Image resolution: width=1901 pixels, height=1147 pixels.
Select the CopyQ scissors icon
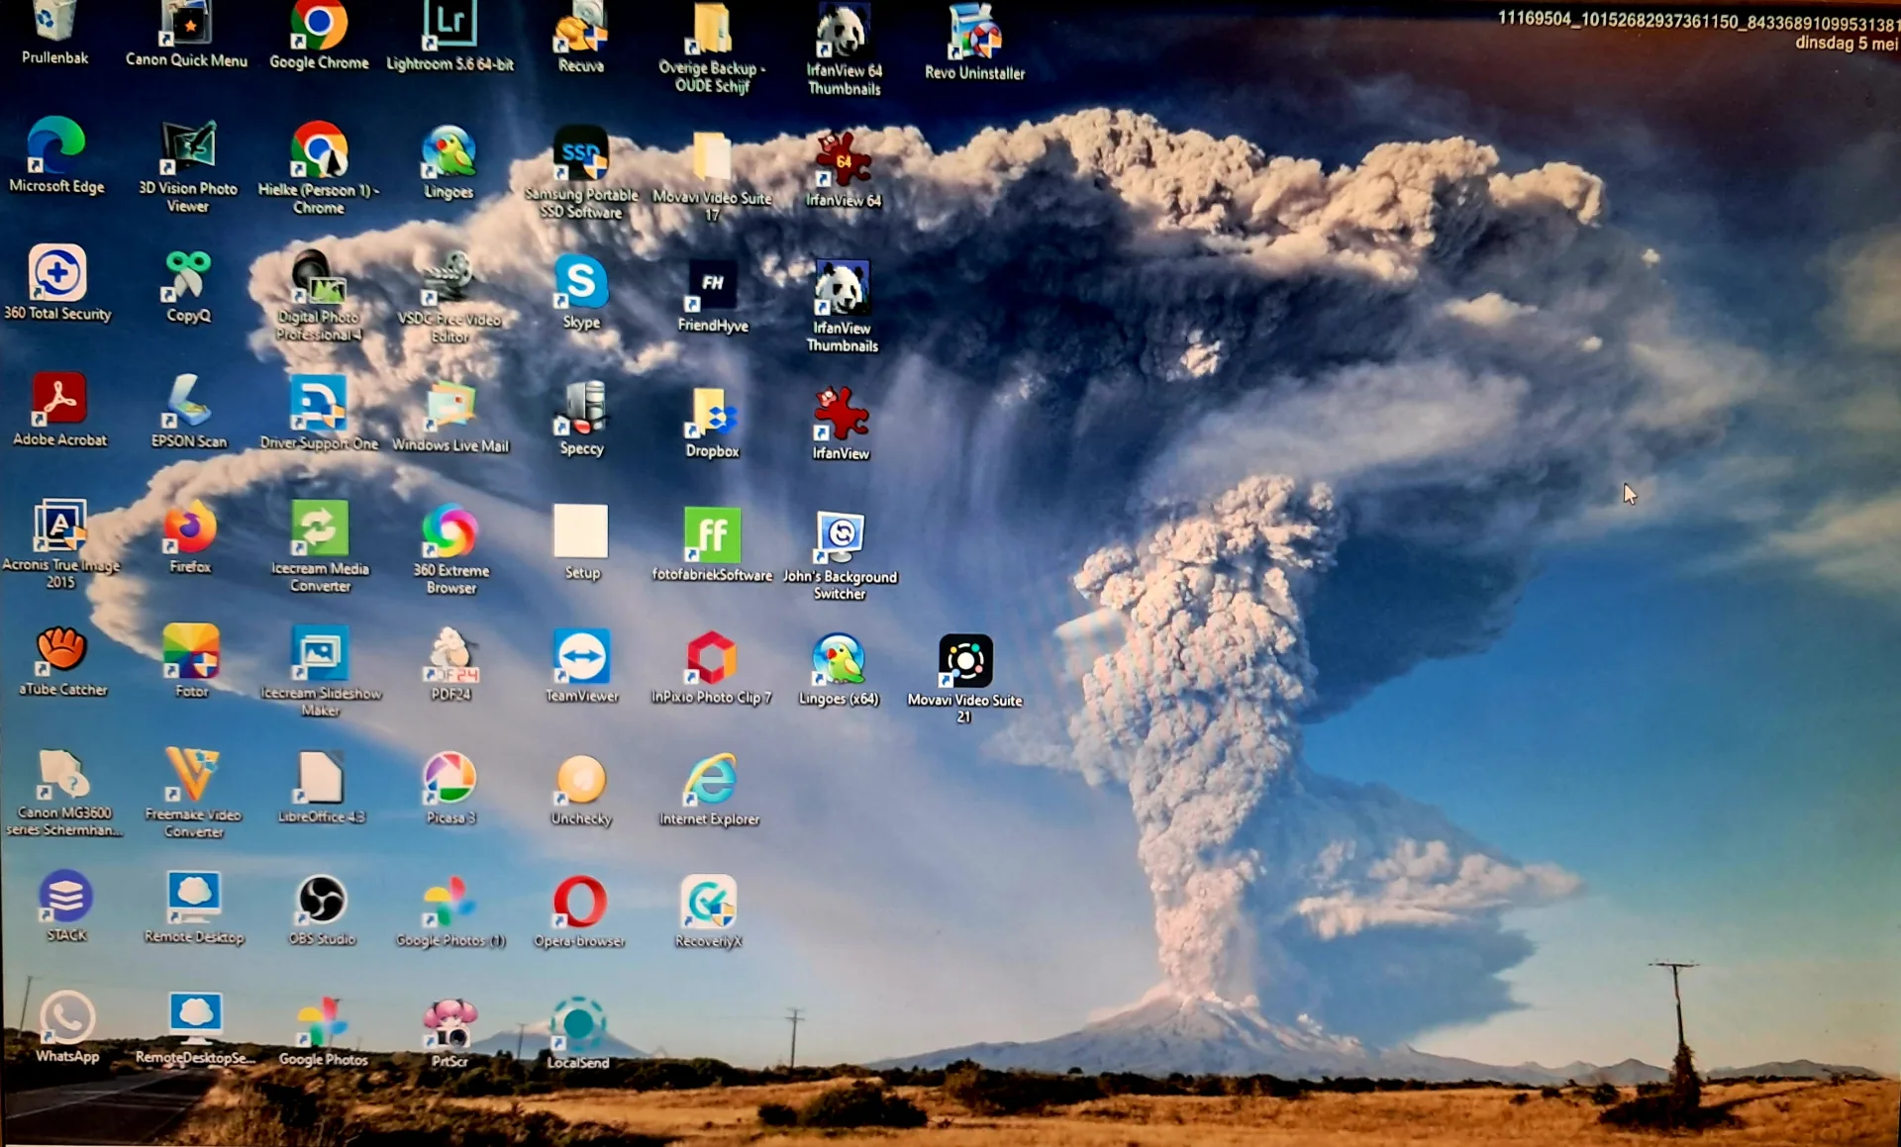(188, 276)
